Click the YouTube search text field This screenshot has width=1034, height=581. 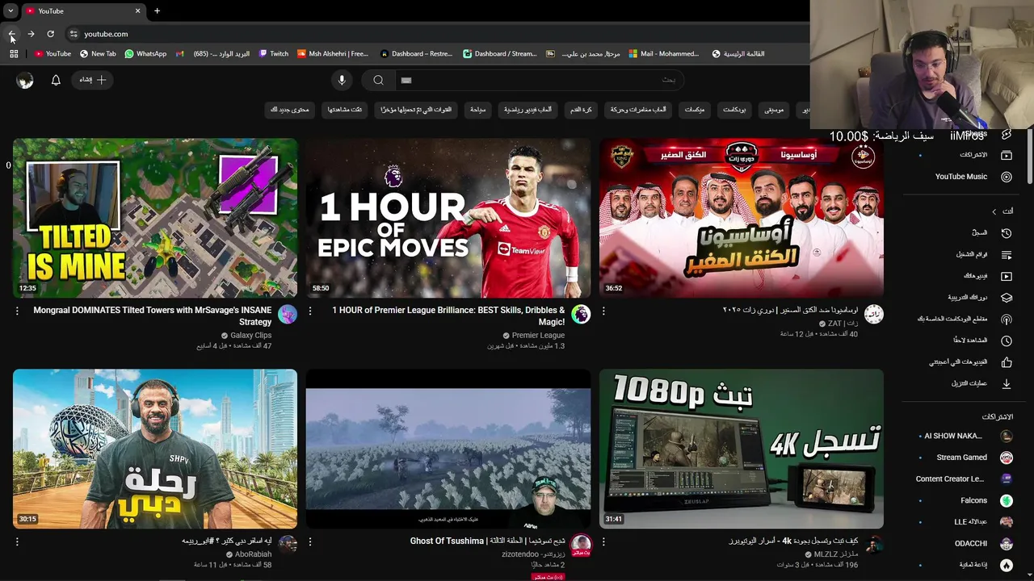pyautogui.click(x=541, y=80)
